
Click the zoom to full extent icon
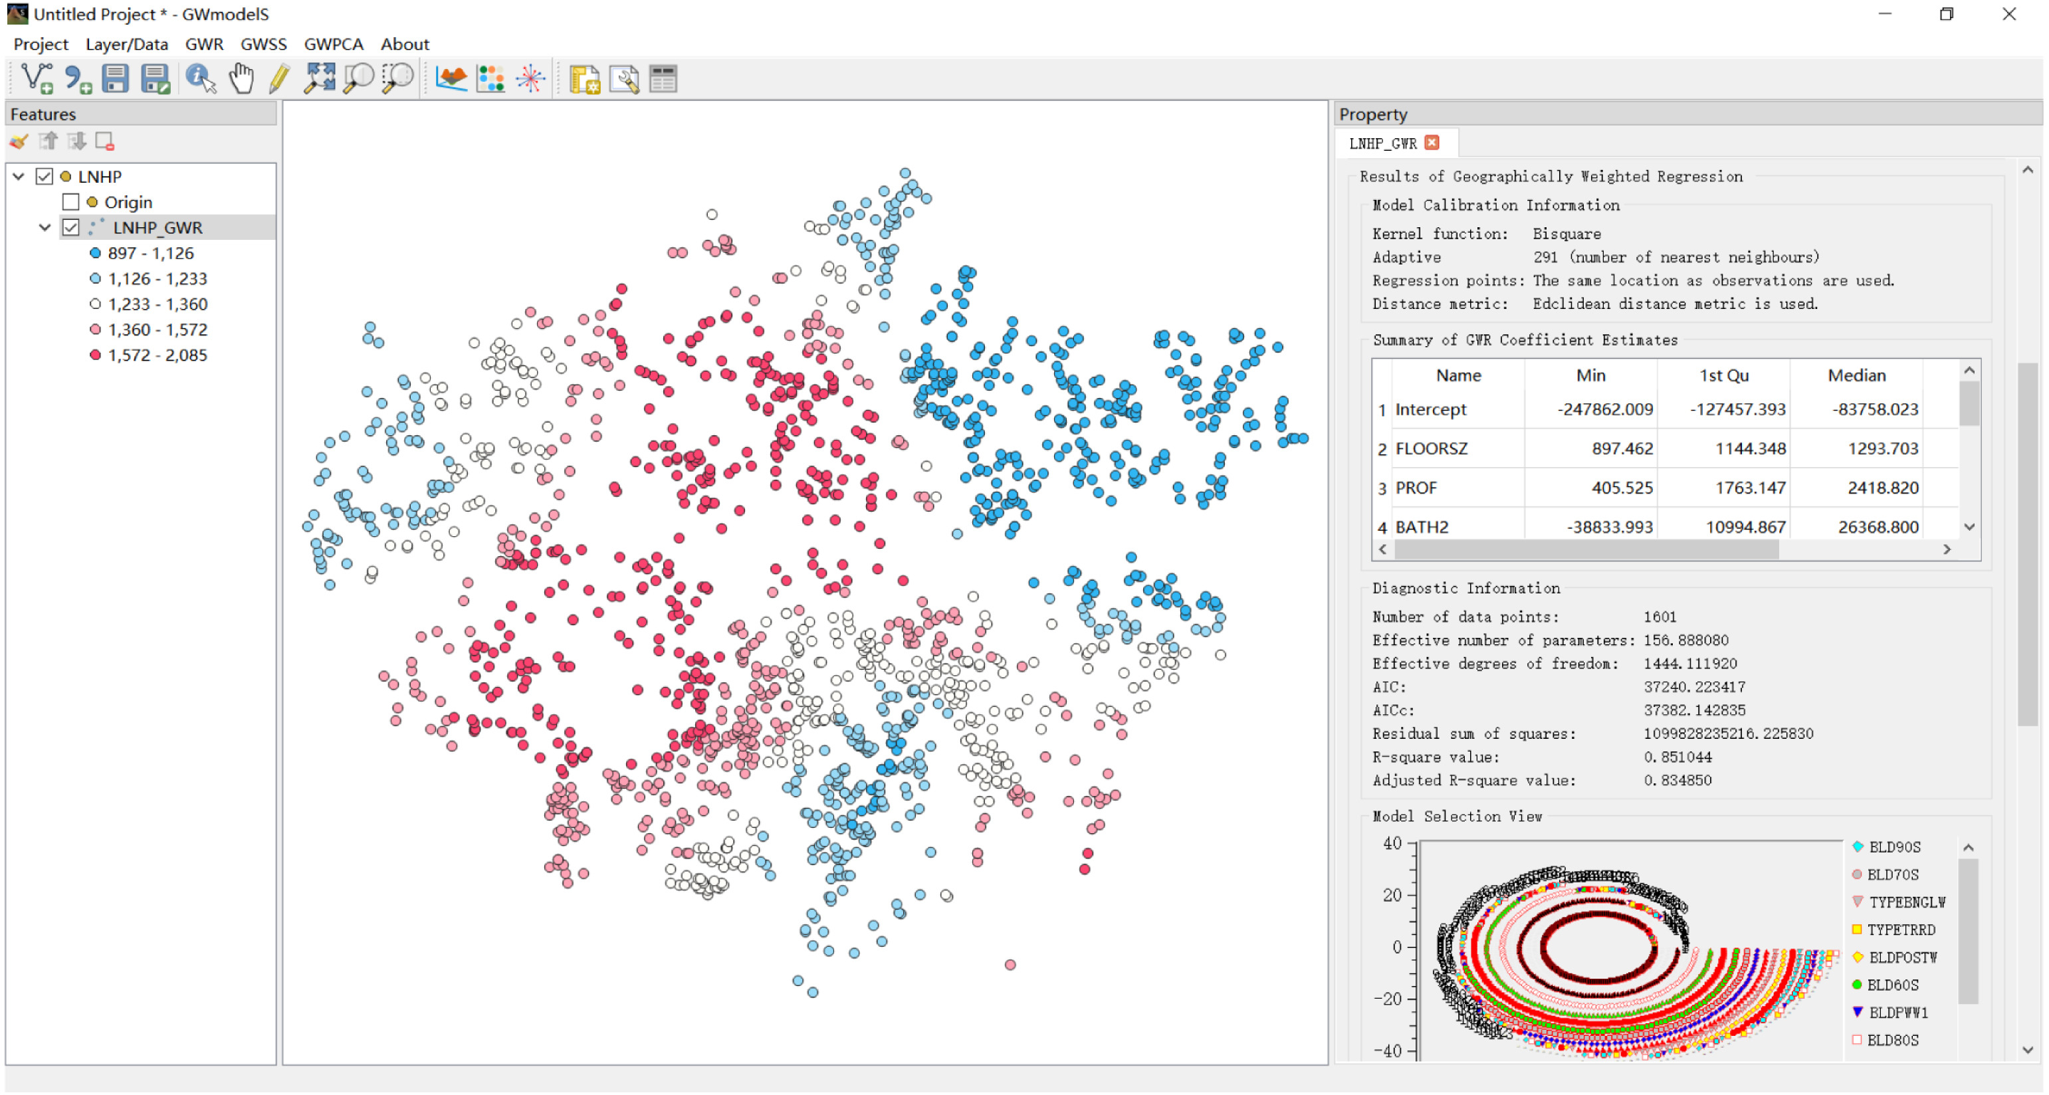[x=320, y=78]
